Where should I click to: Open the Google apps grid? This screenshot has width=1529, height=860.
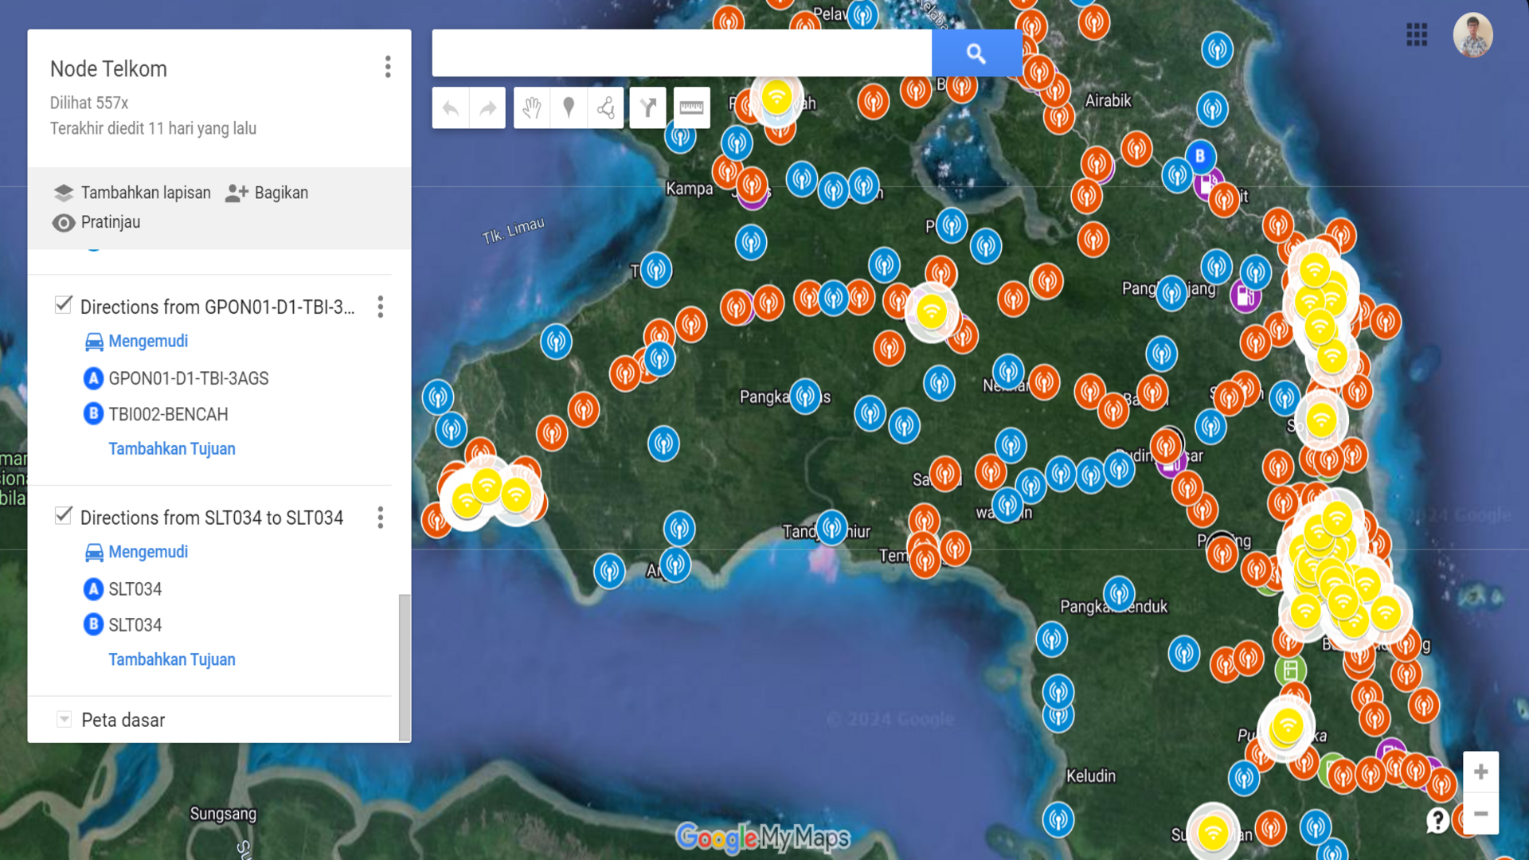click(x=1417, y=35)
